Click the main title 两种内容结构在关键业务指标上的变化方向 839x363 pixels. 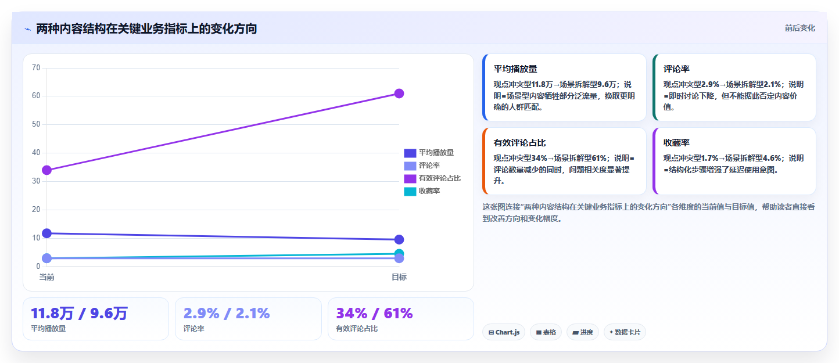(146, 29)
